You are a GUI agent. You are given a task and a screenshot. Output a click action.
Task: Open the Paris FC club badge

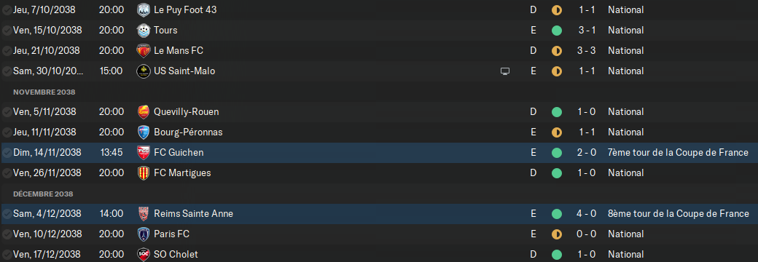point(144,234)
